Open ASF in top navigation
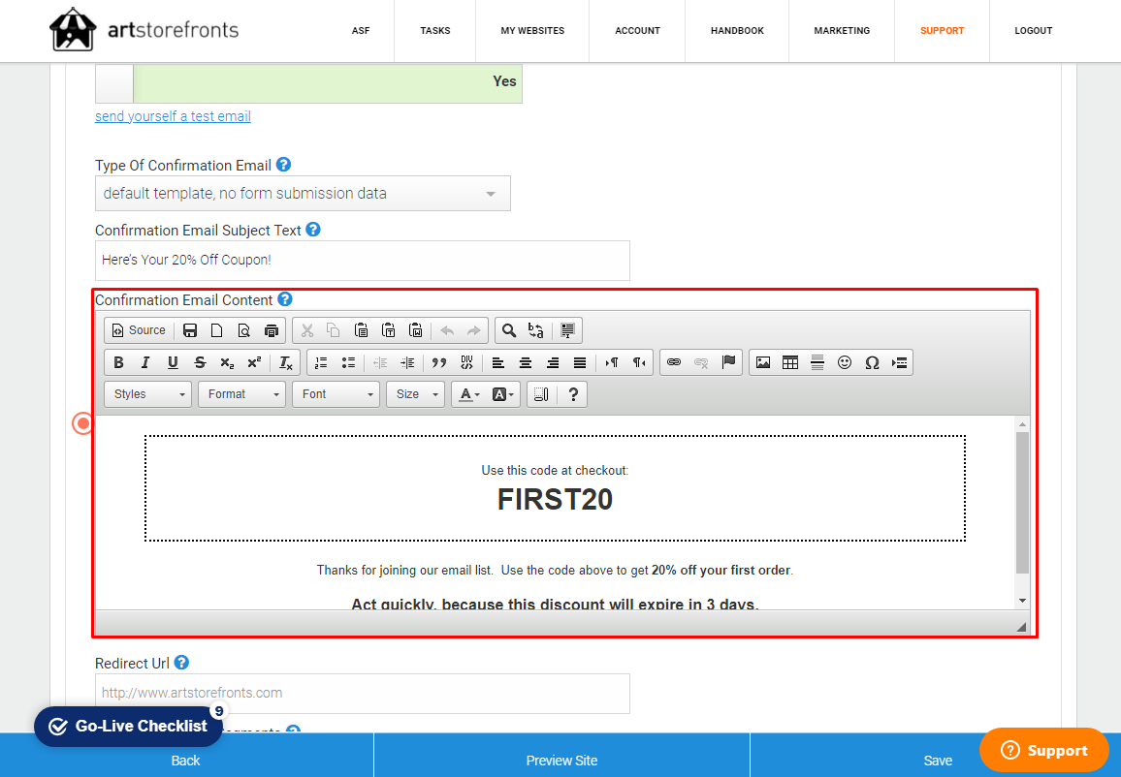This screenshot has height=777, width=1121. 361,31
